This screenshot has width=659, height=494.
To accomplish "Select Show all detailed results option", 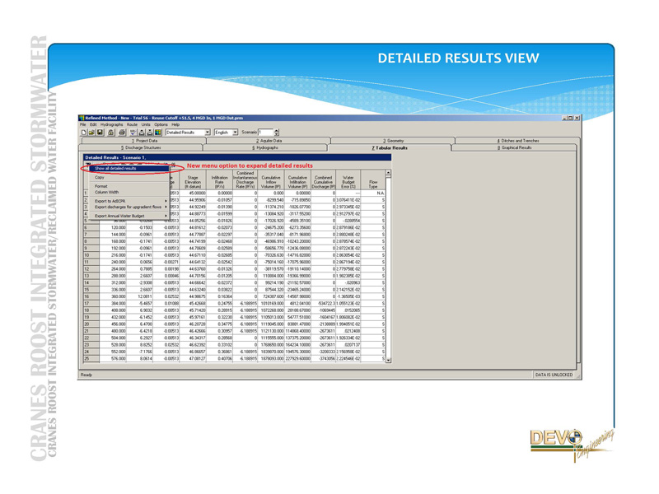I will (x=116, y=168).
